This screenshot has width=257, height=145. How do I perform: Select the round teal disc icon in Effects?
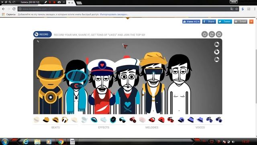coord(113,120)
